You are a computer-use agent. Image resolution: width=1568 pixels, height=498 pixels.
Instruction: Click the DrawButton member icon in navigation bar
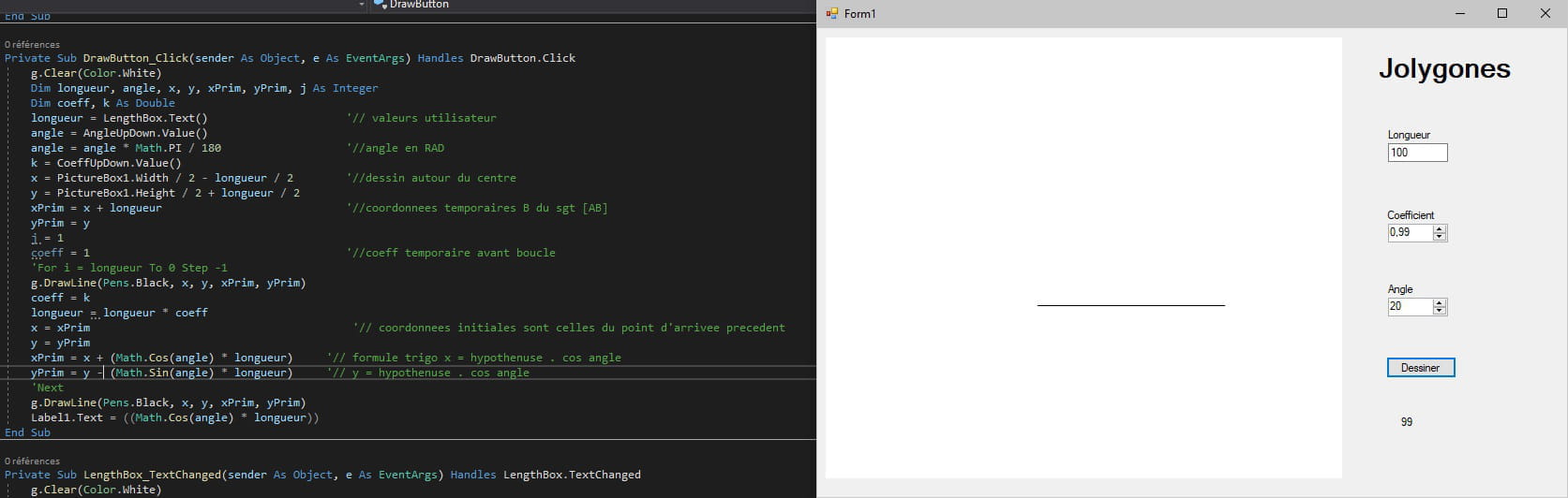pos(380,5)
